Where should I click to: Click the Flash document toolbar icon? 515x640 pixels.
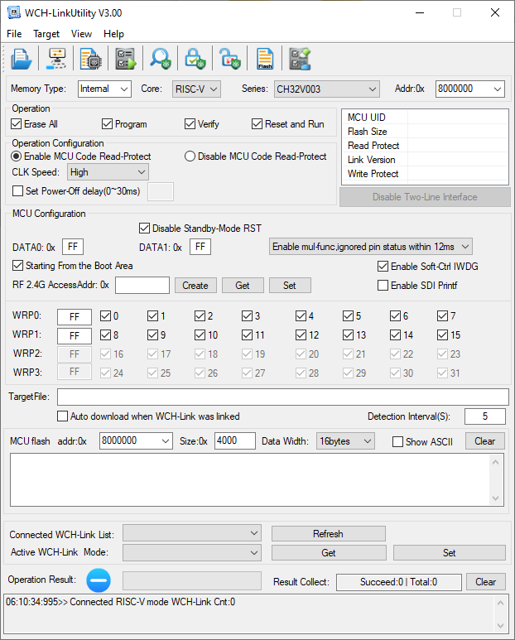[x=265, y=59]
